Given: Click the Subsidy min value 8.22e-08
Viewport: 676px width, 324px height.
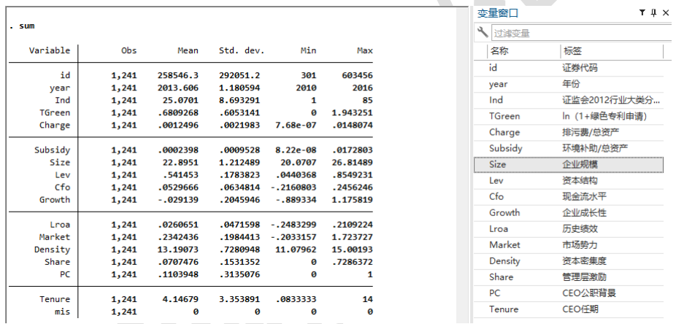Looking at the screenshot, I should click(296, 150).
